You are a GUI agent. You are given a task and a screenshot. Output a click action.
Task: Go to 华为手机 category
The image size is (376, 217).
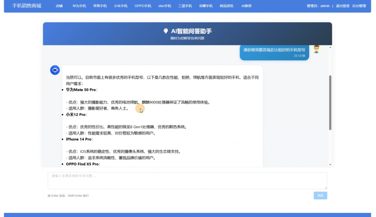(x=79, y=6)
